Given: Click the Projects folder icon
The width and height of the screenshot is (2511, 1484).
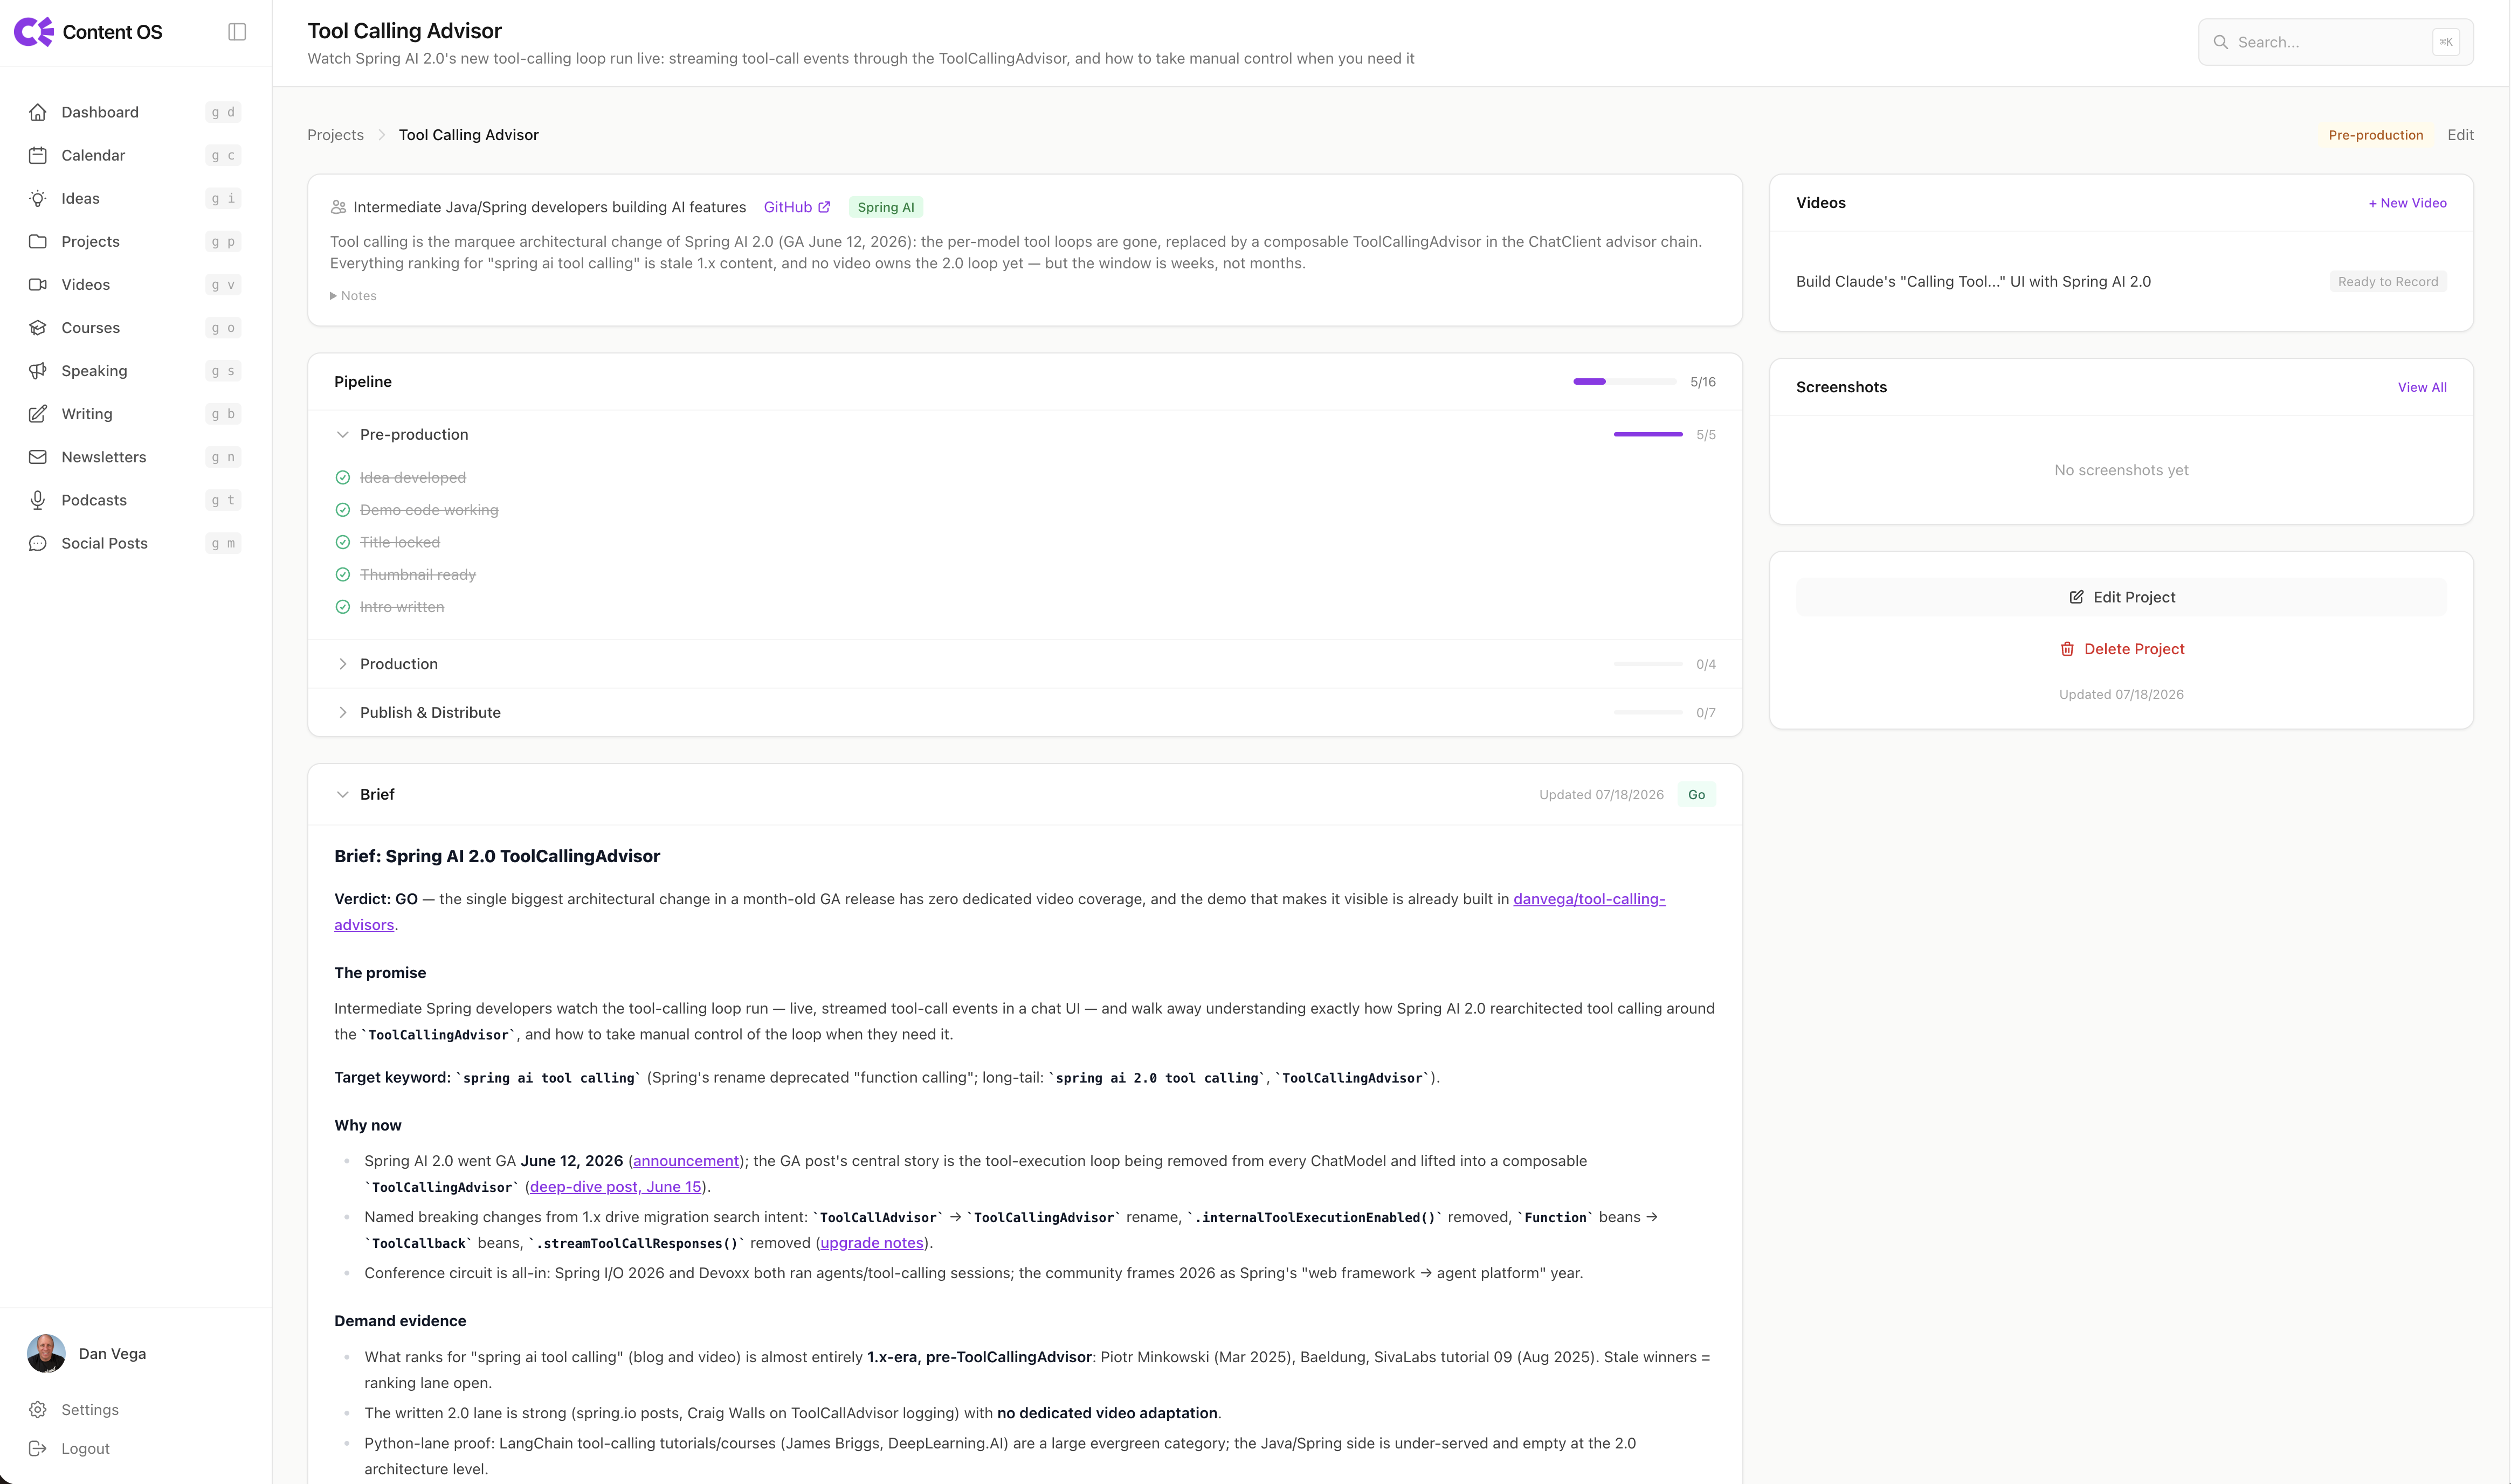Looking at the screenshot, I should (x=38, y=241).
